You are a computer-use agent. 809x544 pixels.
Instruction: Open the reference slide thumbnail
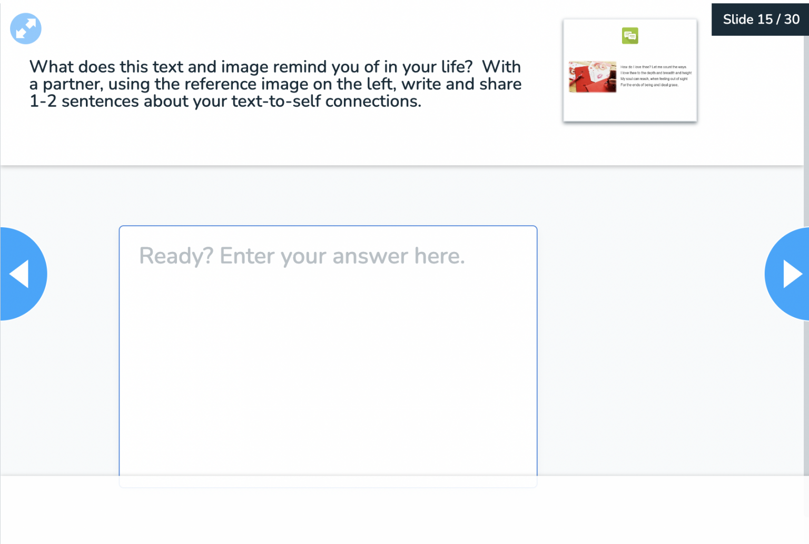[630, 70]
